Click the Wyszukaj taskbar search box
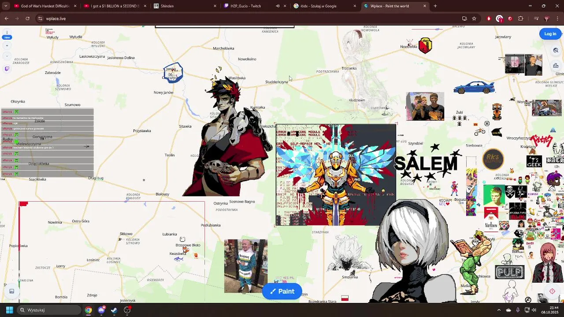The height and width of the screenshot is (317, 564). 49,310
